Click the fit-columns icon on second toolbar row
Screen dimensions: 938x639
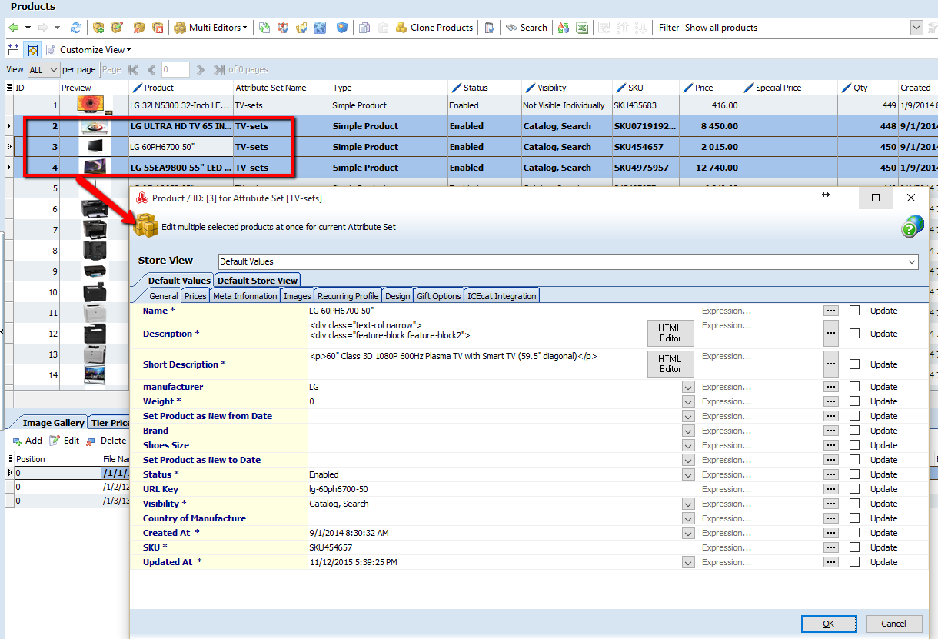pos(13,50)
